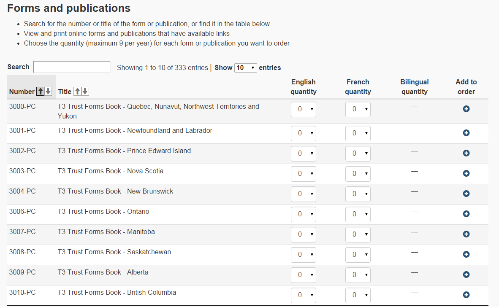Select English quantity for Alberta book
This screenshot has height=307, width=499.
[x=304, y=275]
